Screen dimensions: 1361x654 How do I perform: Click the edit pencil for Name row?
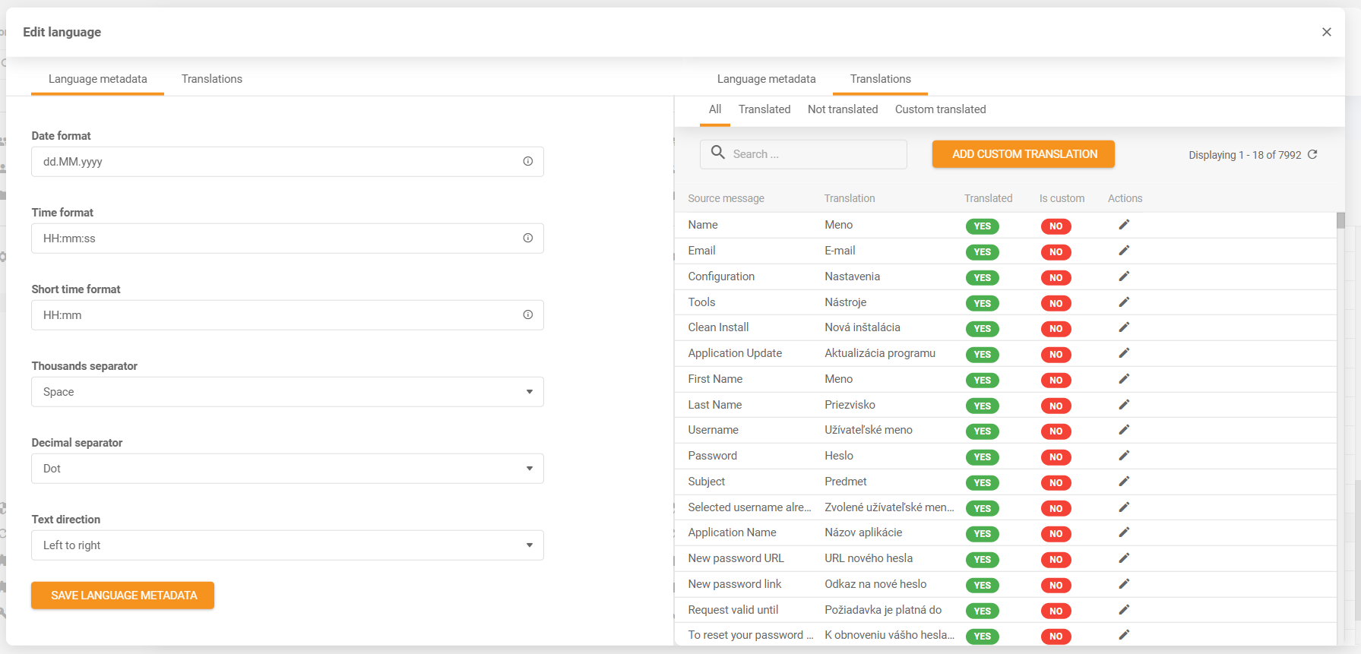[x=1124, y=225]
